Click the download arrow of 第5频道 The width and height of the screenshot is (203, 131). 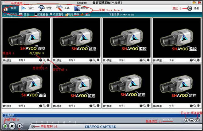48,106
